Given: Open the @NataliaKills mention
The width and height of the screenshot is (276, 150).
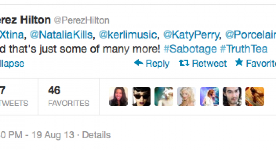Looking at the screenshot, I should pos(61,35).
